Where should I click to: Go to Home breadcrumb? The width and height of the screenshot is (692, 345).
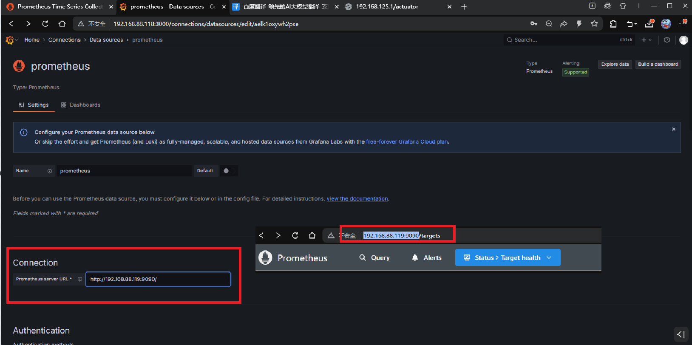tap(32, 40)
